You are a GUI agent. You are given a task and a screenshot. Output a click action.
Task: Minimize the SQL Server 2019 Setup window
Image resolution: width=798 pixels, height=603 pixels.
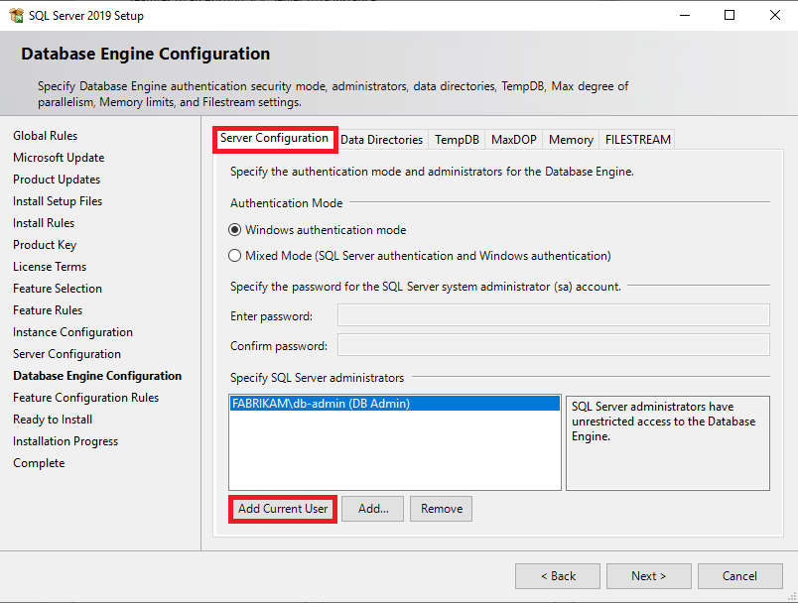tap(685, 15)
